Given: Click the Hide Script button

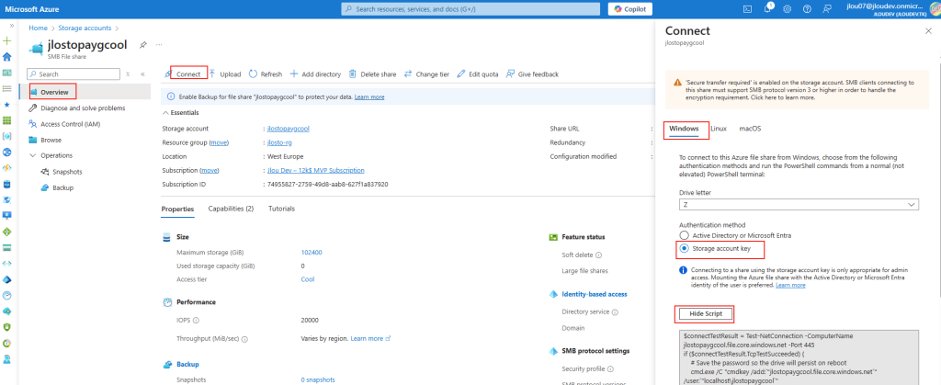Looking at the screenshot, I should tap(705, 313).
